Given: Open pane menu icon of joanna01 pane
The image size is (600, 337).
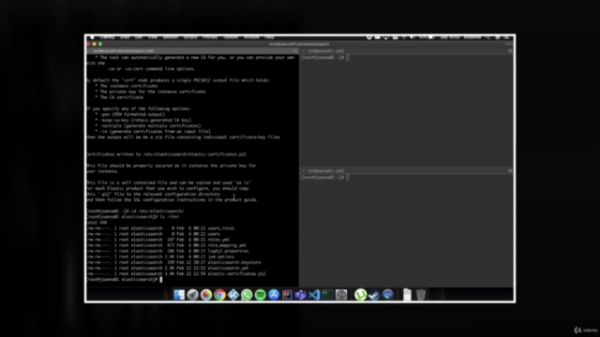Looking at the screenshot, I should pos(295,51).
